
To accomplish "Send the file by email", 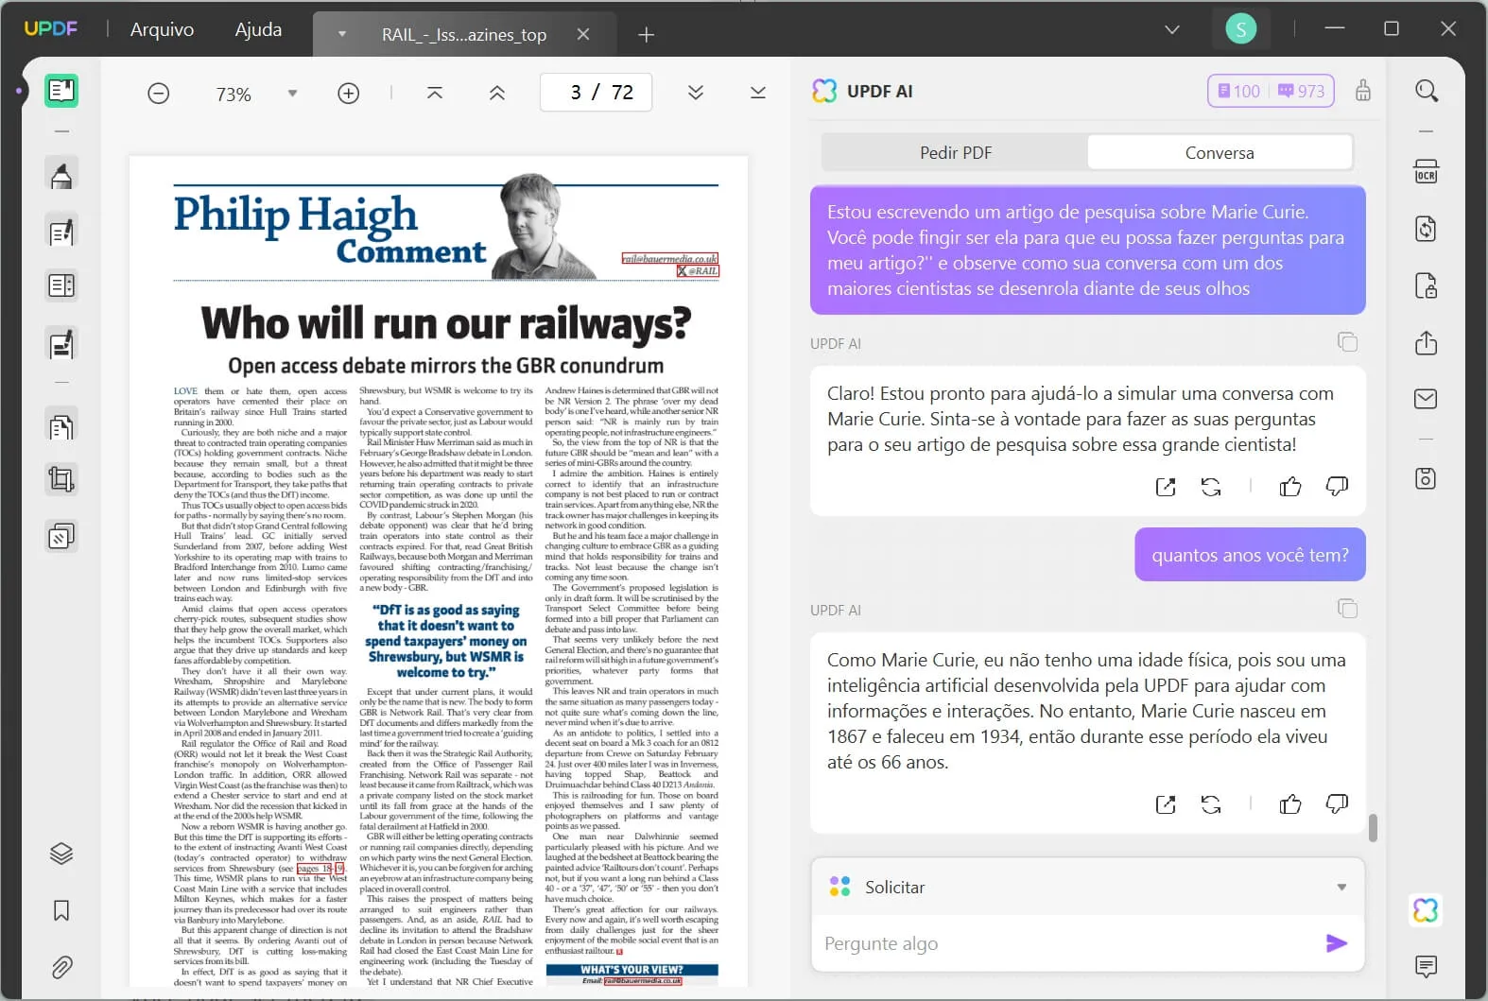I will click(1426, 399).
